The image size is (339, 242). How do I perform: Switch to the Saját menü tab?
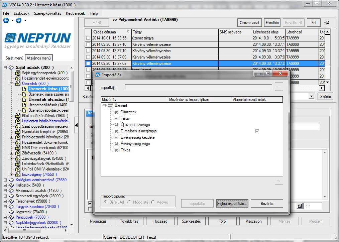point(14,58)
